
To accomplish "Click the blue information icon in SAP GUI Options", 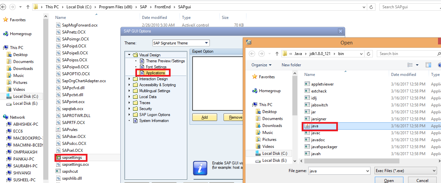I will tap(200, 168).
